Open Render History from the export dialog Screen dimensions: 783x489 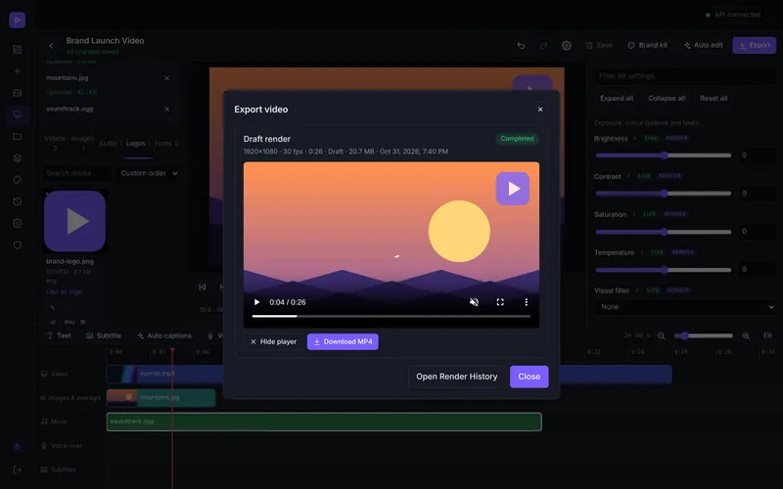click(456, 377)
